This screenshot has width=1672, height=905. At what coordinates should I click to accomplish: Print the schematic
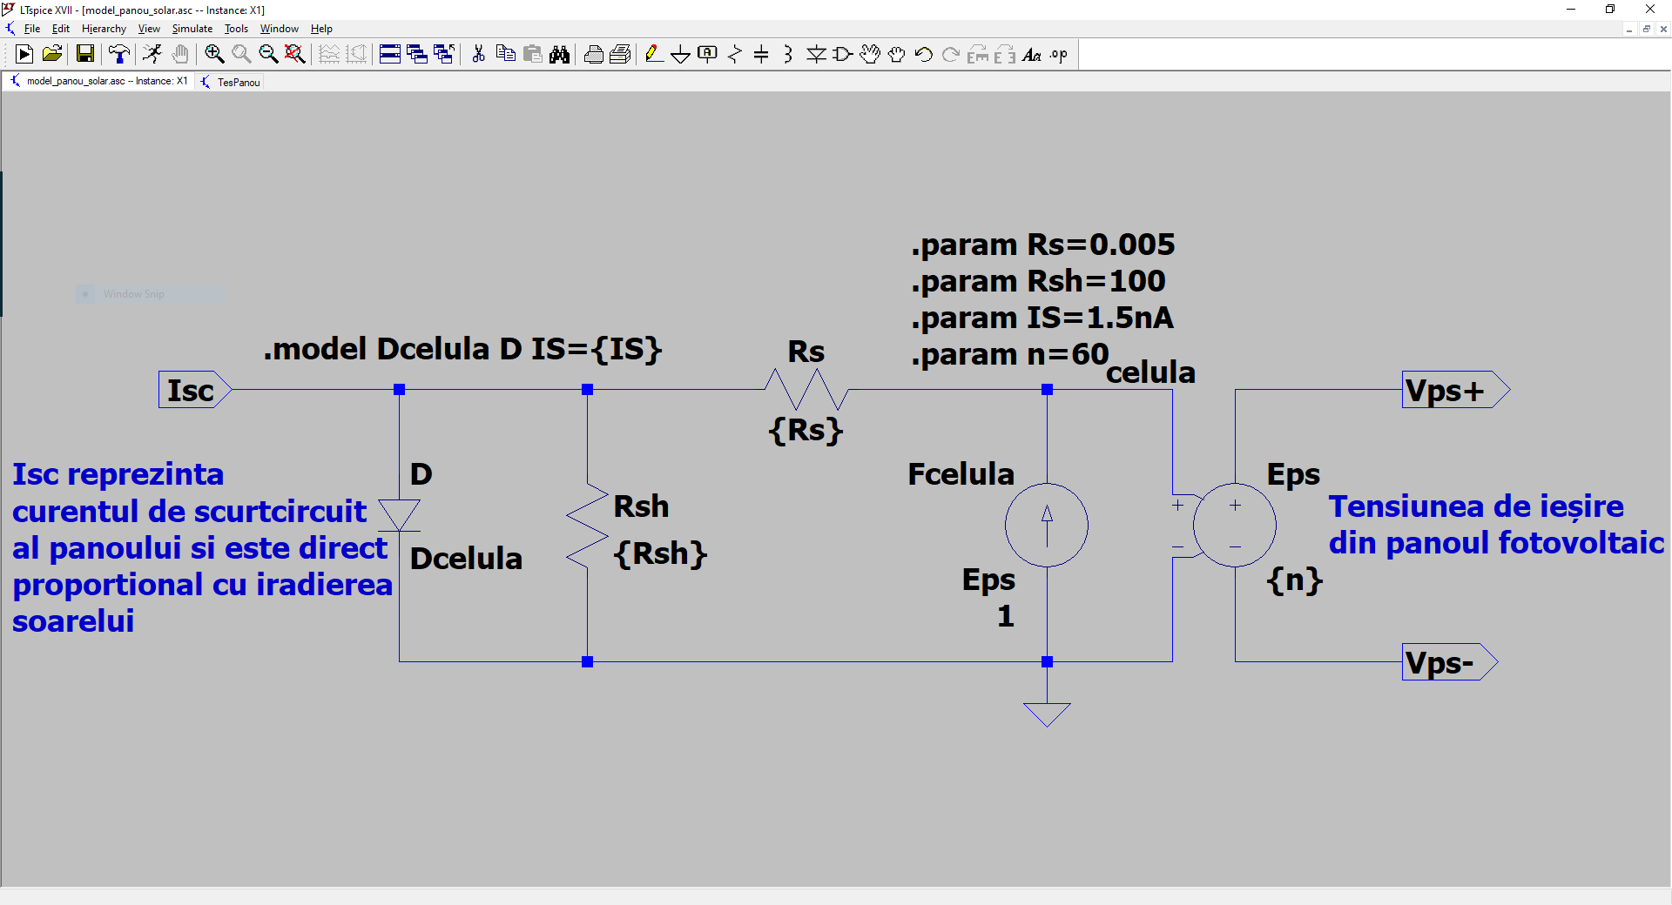click(593, 55)
